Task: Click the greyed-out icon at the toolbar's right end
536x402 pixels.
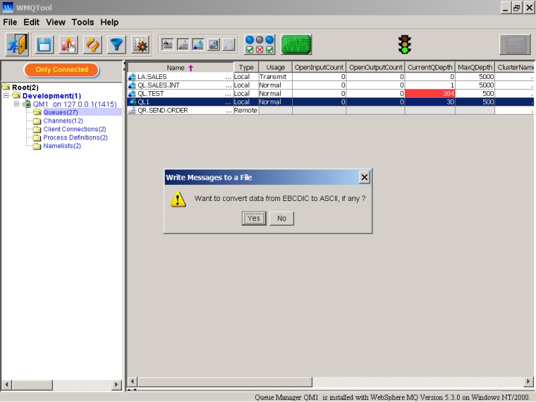Action: pyautogui.click(x=515, y=44)
